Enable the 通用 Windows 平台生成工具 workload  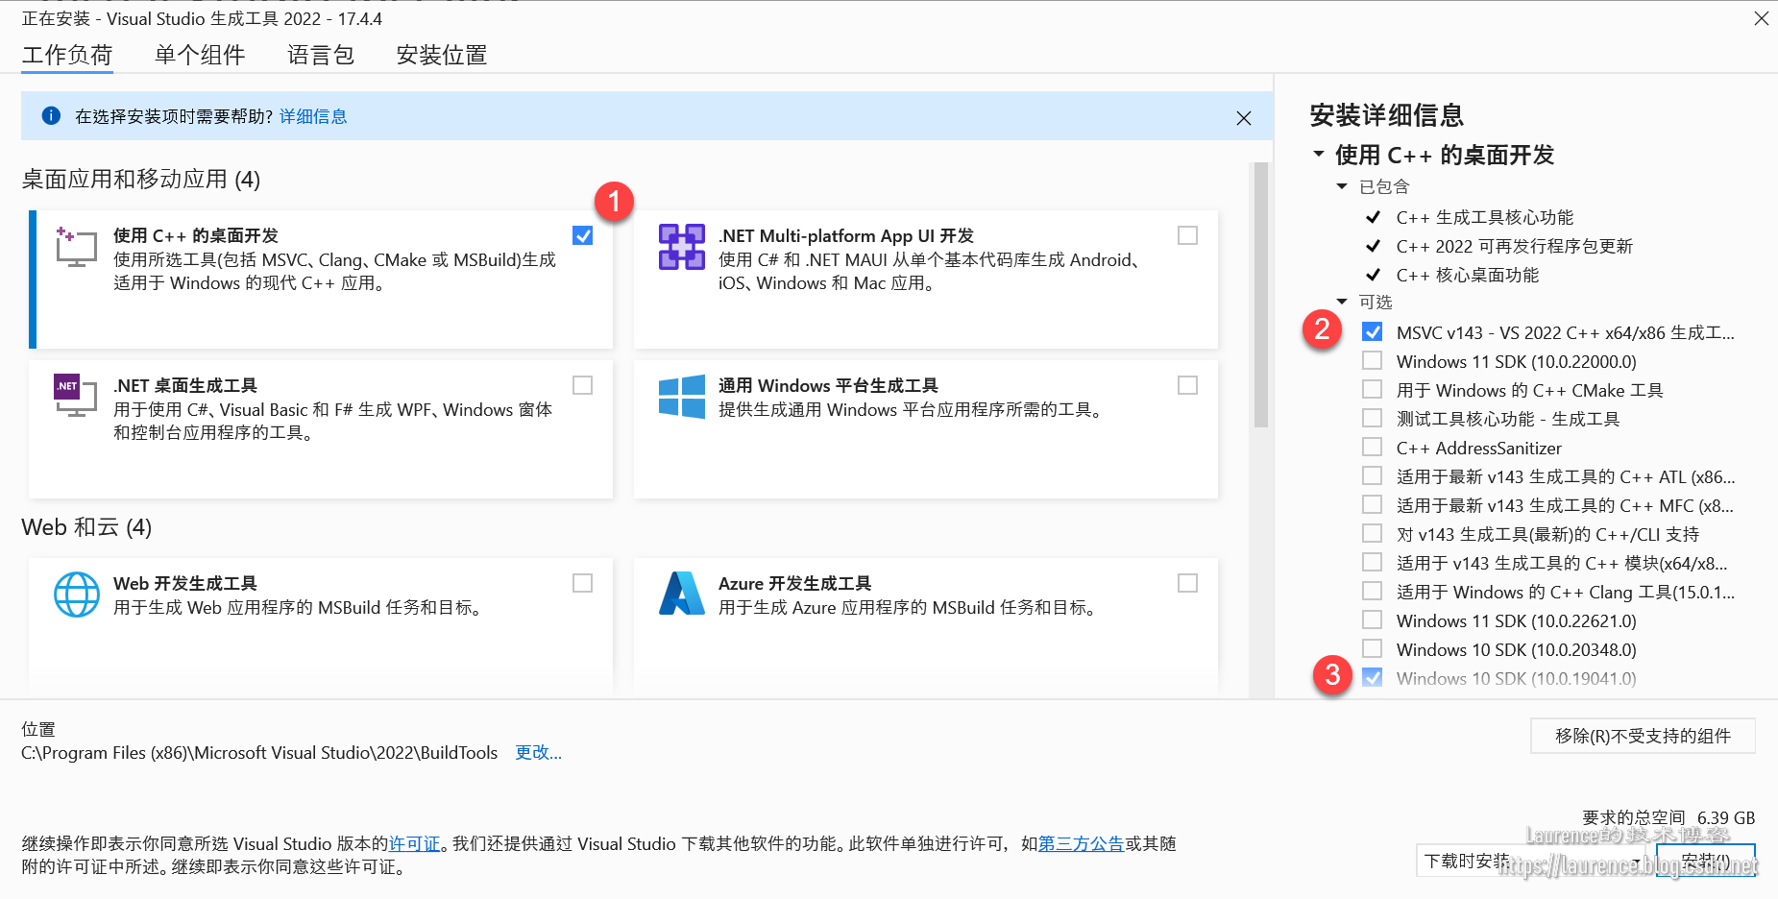tap(1188, 385)
